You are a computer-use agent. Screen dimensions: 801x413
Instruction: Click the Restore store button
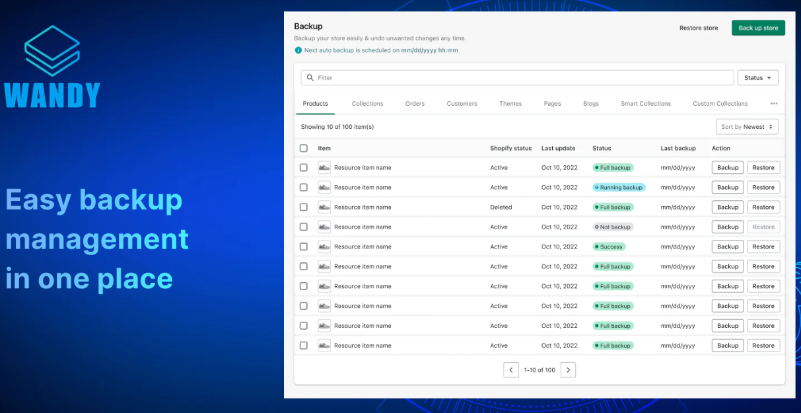coord(699,28)
